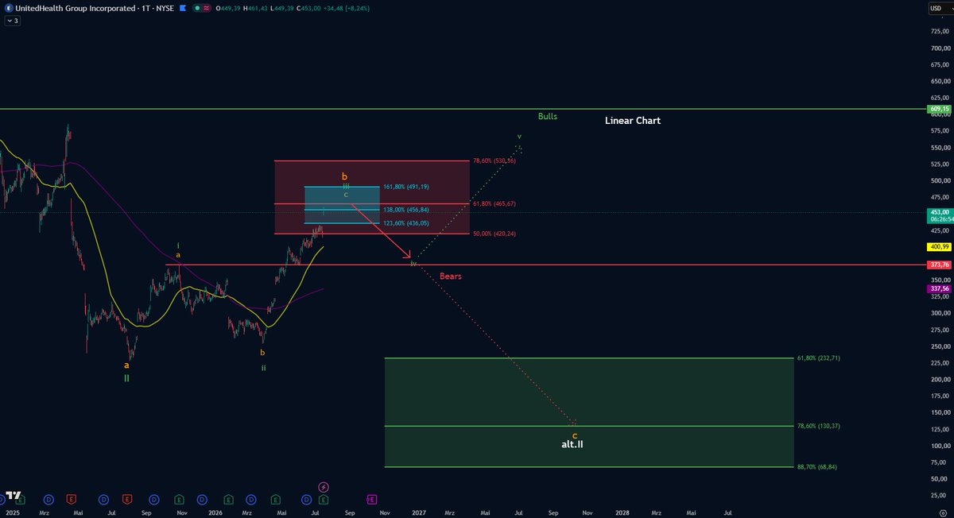Select the red 373,76 price line label
The height and width of the screenshot is (518, 954).
click(x=939, y=265)
